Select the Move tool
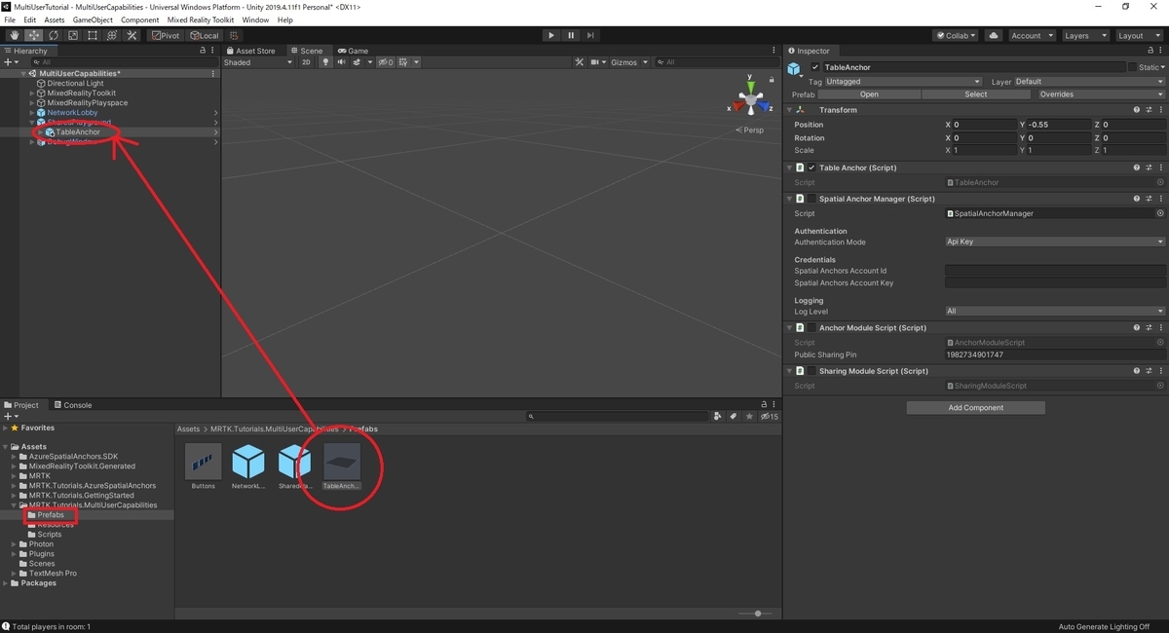Viewport: 1169px width, 633px height. [x=33, y=36]
